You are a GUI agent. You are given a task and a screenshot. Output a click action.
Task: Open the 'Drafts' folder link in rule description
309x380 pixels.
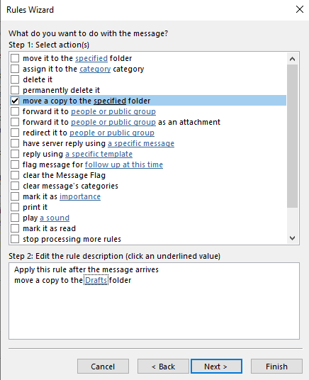click(x=96, y=280)
